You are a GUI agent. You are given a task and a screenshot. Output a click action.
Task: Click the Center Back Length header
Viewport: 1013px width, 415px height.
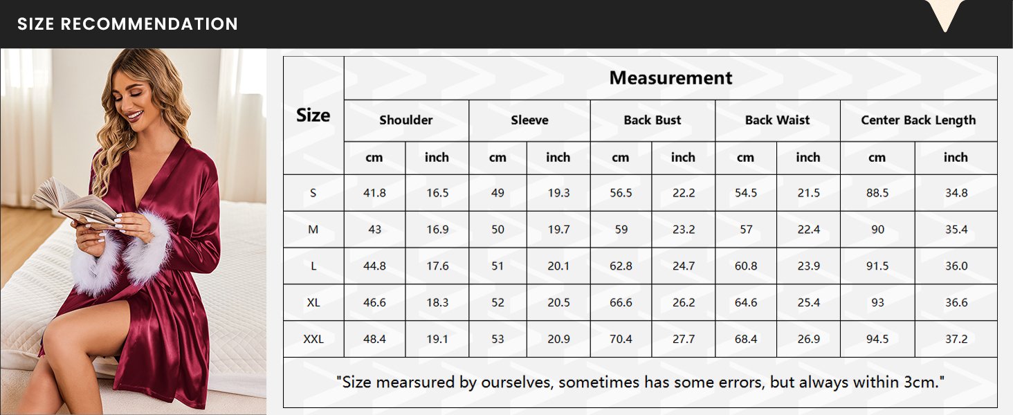click(918, 120)
